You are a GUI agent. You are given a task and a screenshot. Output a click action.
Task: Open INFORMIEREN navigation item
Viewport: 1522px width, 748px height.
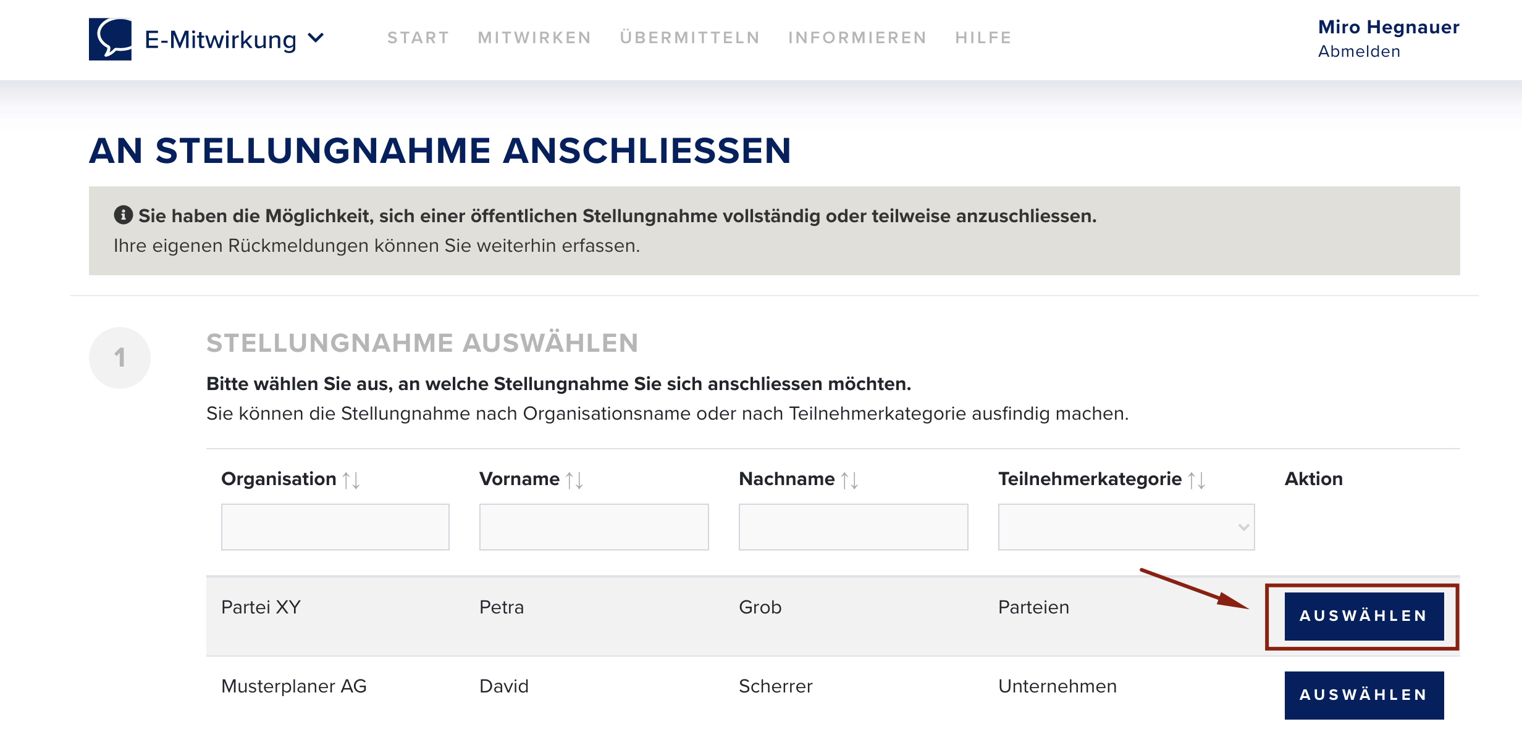[x=857, y=38]
